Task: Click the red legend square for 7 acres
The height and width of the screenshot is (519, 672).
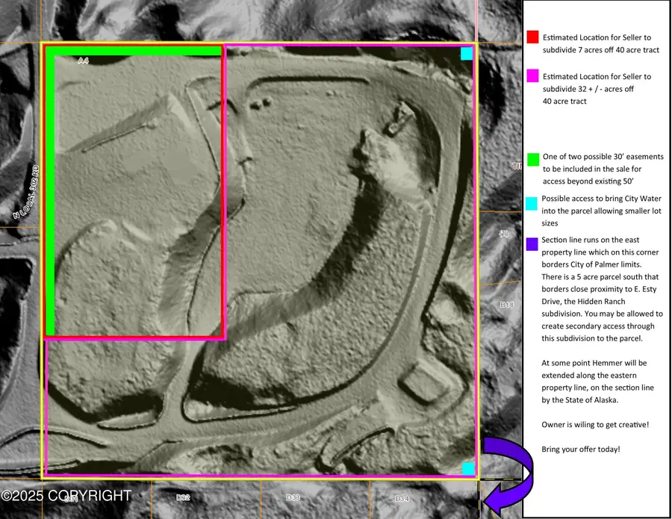Action: point(532,37)
